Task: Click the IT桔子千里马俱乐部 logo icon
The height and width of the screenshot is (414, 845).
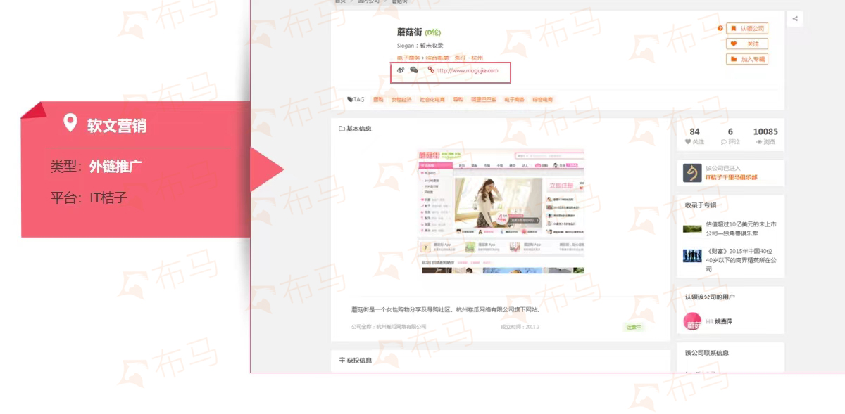Action: point(693,173)
